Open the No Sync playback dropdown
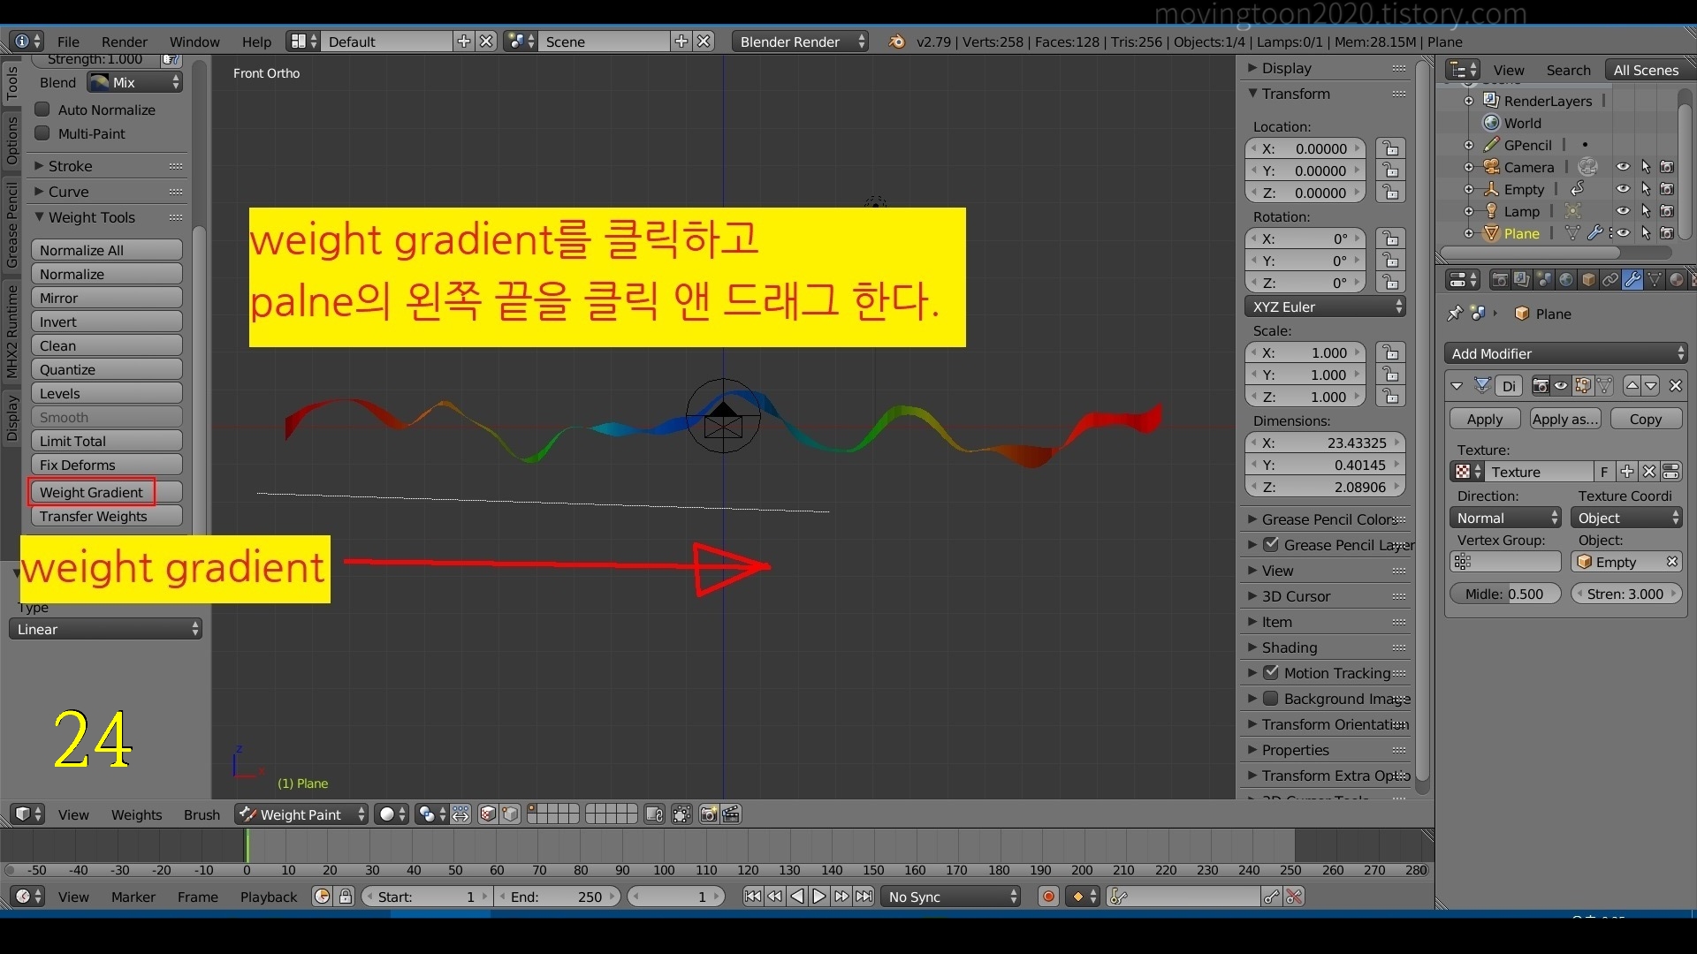Screen dimensions: 1697x954 click(952, 897)
